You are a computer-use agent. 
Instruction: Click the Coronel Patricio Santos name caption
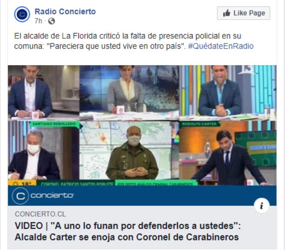[x=77, y=184]
